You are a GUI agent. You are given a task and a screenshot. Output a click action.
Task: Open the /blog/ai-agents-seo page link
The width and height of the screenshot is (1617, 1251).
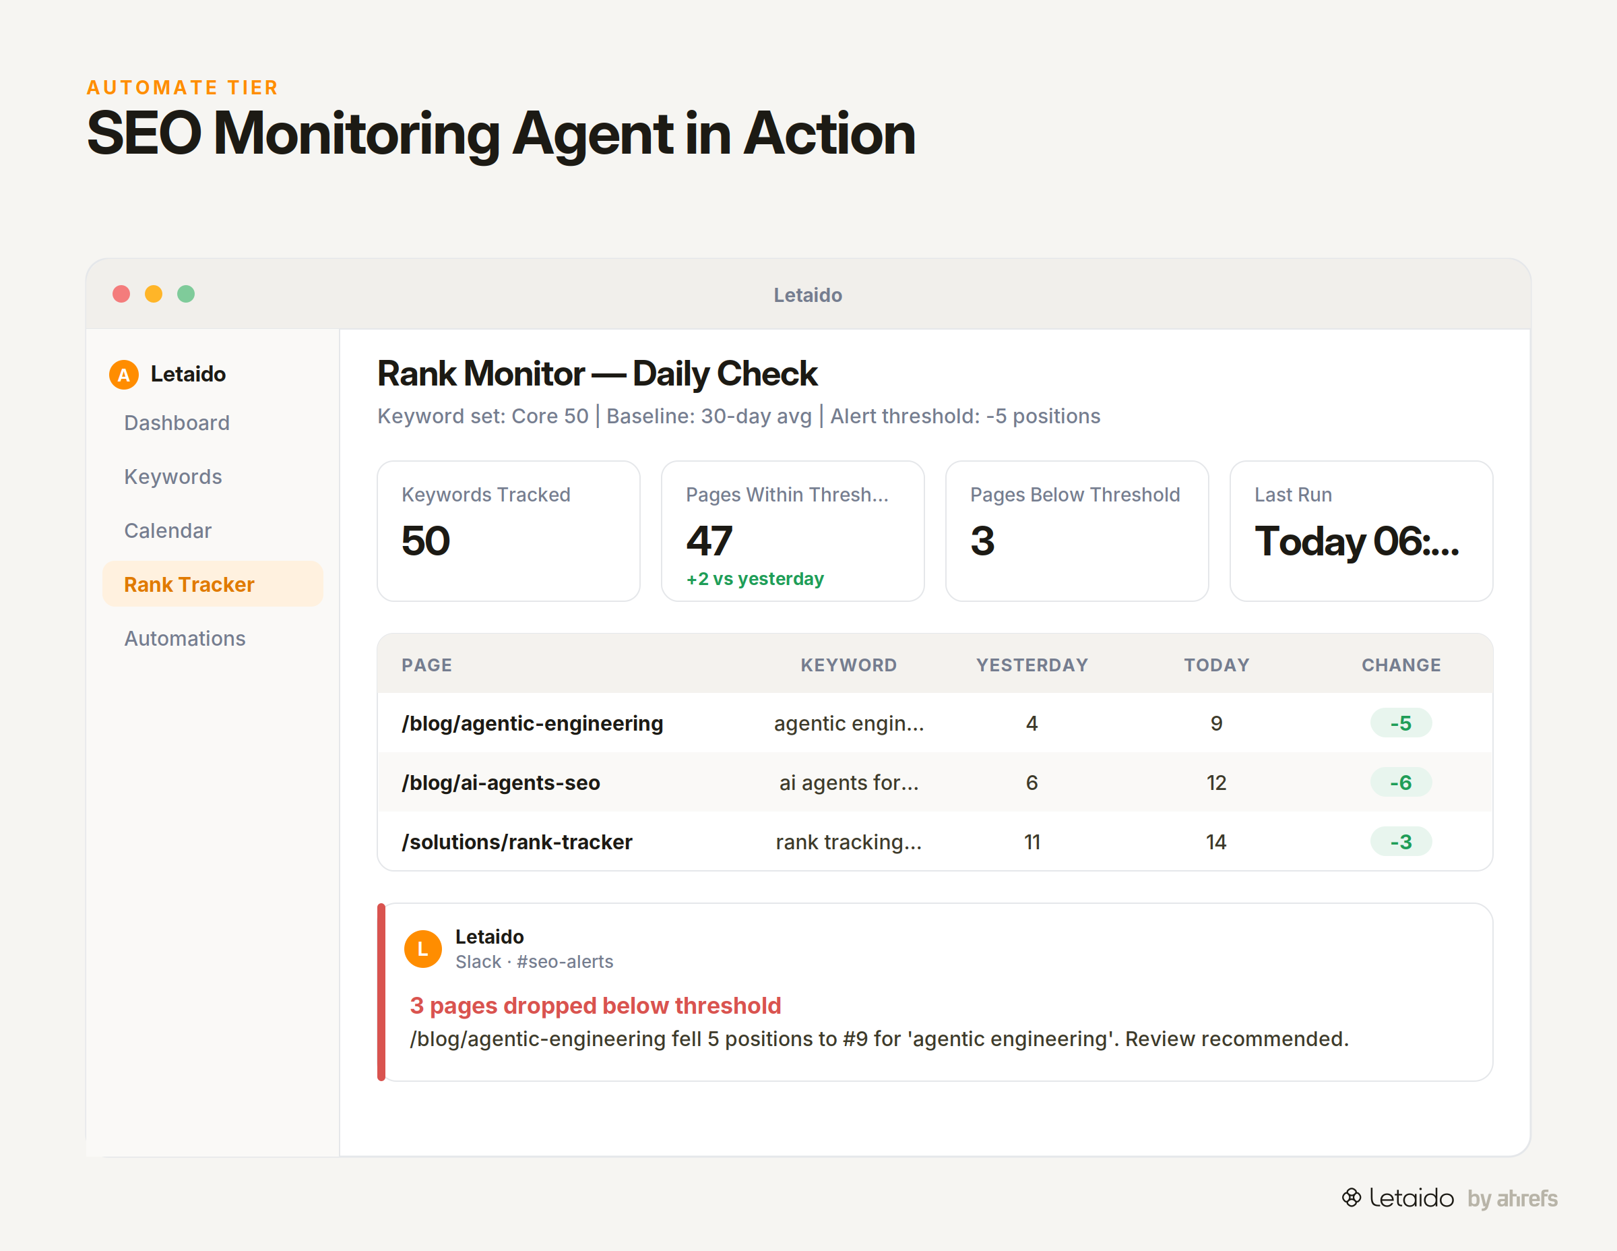tap(501, 783)
